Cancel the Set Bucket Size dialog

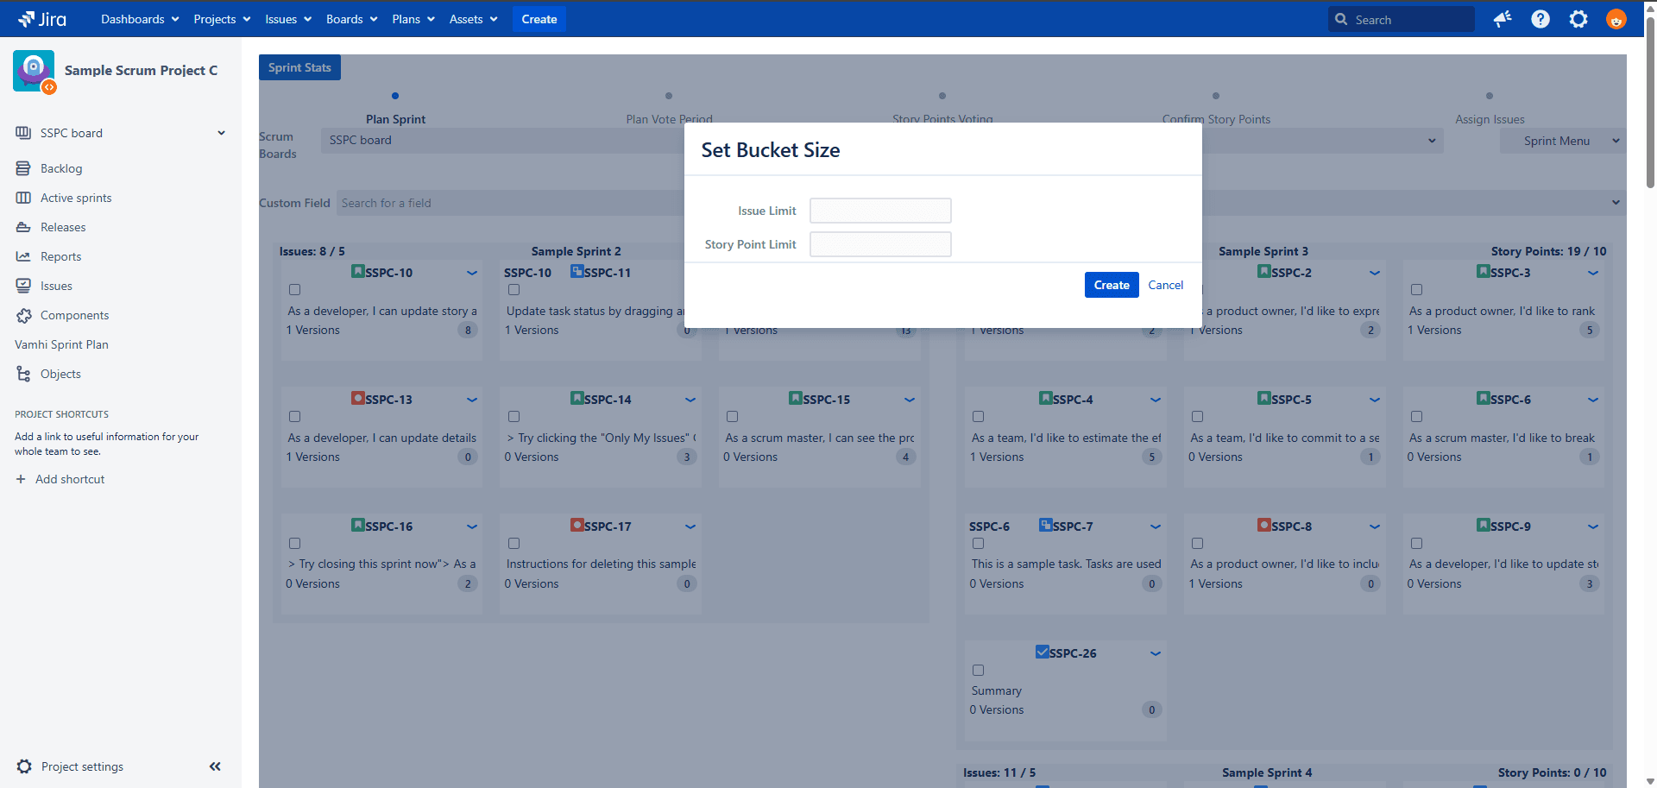[x=1165, y=285]
